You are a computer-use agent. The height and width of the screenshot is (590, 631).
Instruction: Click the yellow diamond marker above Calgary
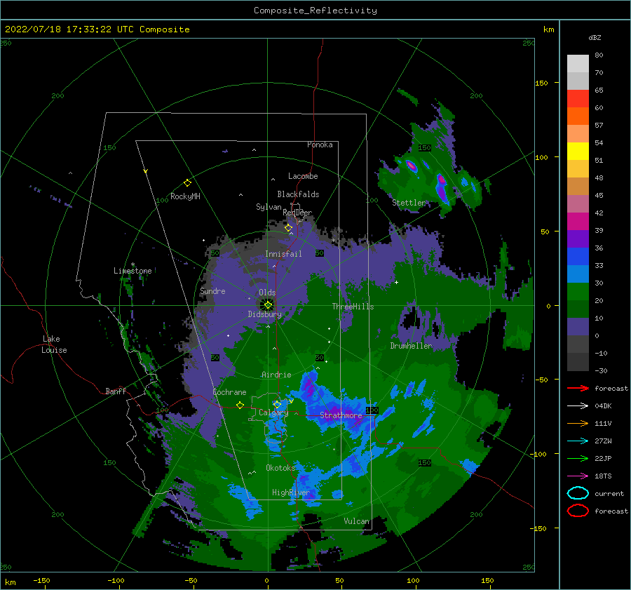[277, 404]
